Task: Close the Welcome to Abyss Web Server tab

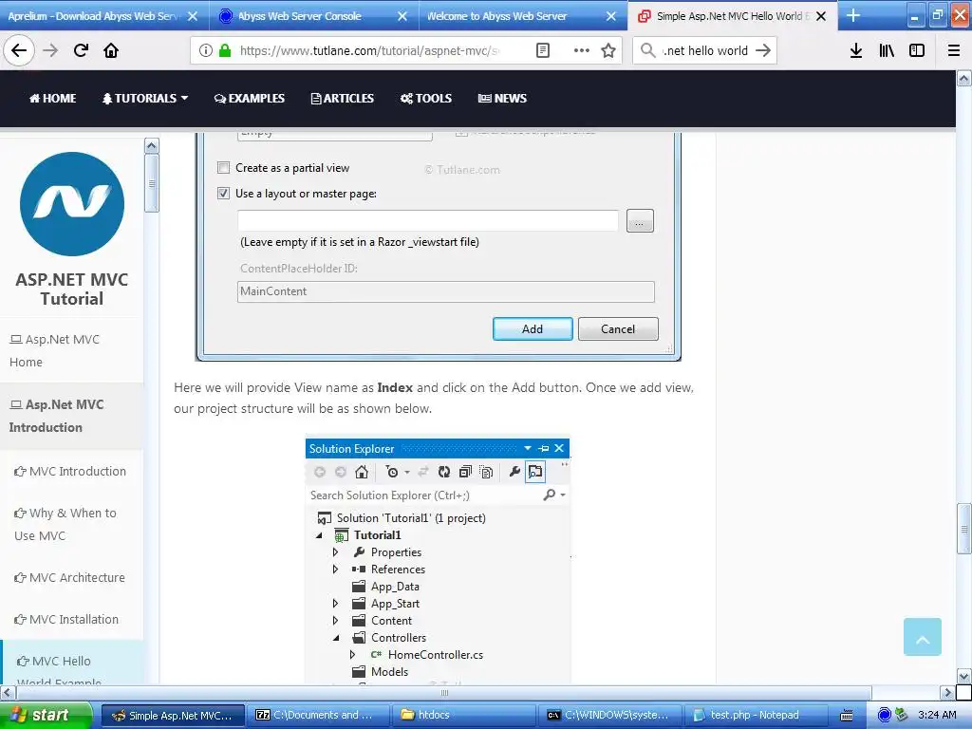Action: (611, 16)
